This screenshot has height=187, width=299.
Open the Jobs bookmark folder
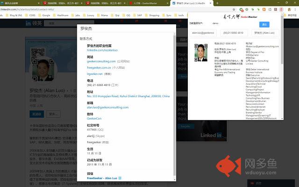click(76, 15)
